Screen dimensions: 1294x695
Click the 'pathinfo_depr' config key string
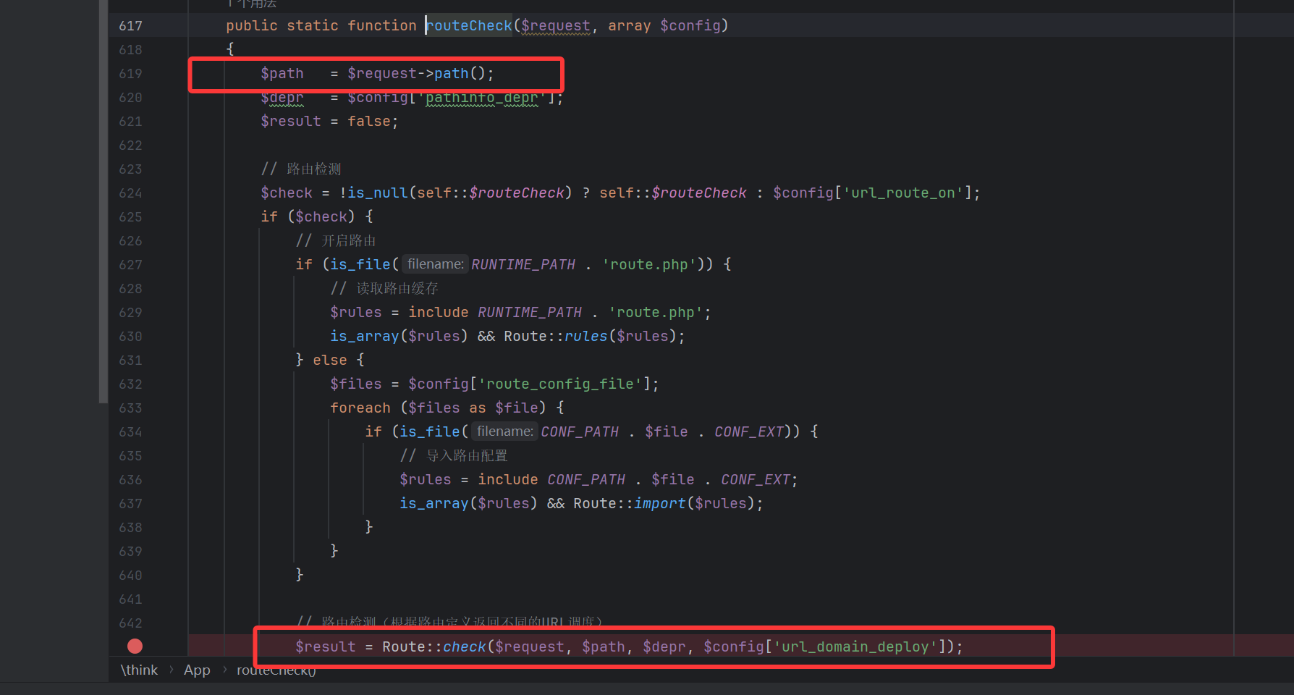482,98
